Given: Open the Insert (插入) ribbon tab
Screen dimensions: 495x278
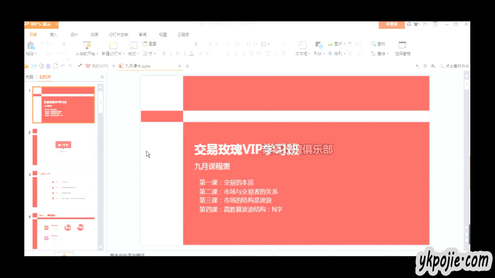Looking at the screenshot, I should (x=54, y=35).
